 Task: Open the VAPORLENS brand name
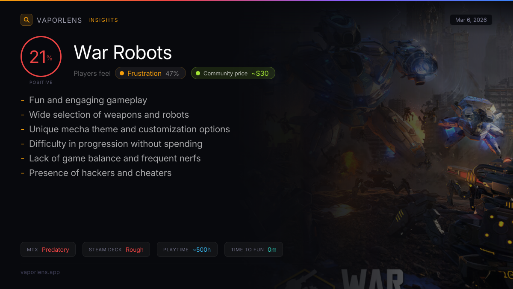tap(59, 20)
